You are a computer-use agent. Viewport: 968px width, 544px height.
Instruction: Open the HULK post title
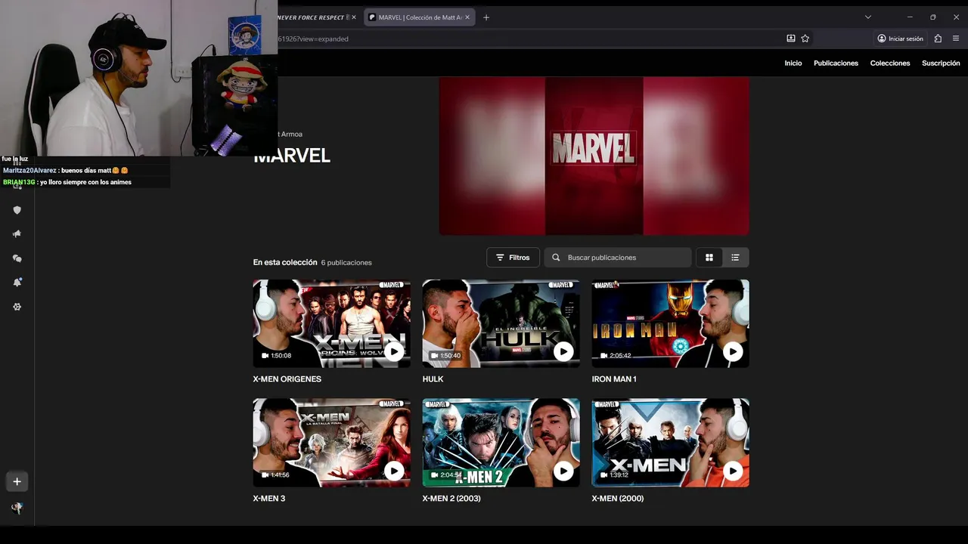tap(433, 379)
